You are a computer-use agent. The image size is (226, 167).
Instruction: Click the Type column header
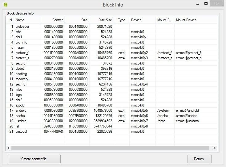pyautogui.click(x=122, y=20)
